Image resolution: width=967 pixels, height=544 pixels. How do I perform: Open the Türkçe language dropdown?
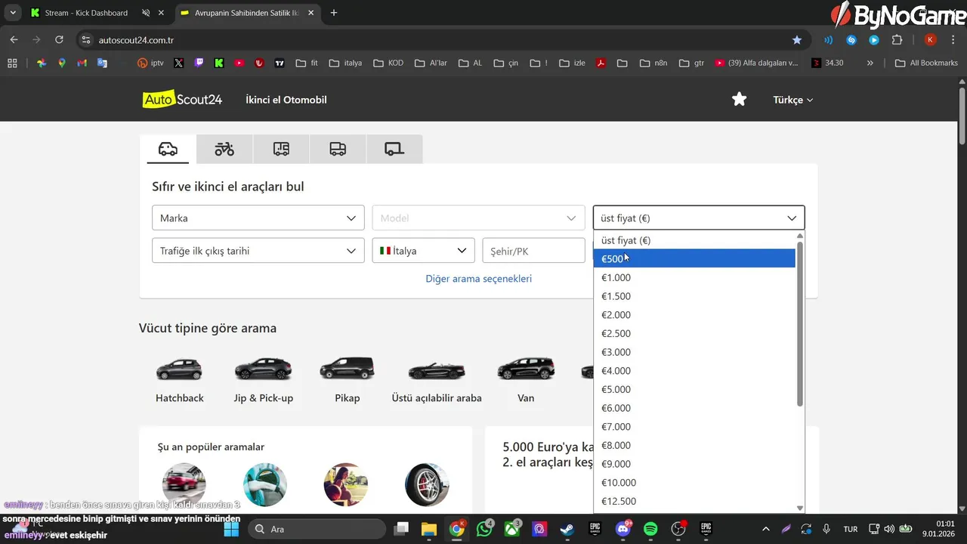pyautogui.click(x=792, y=100)
